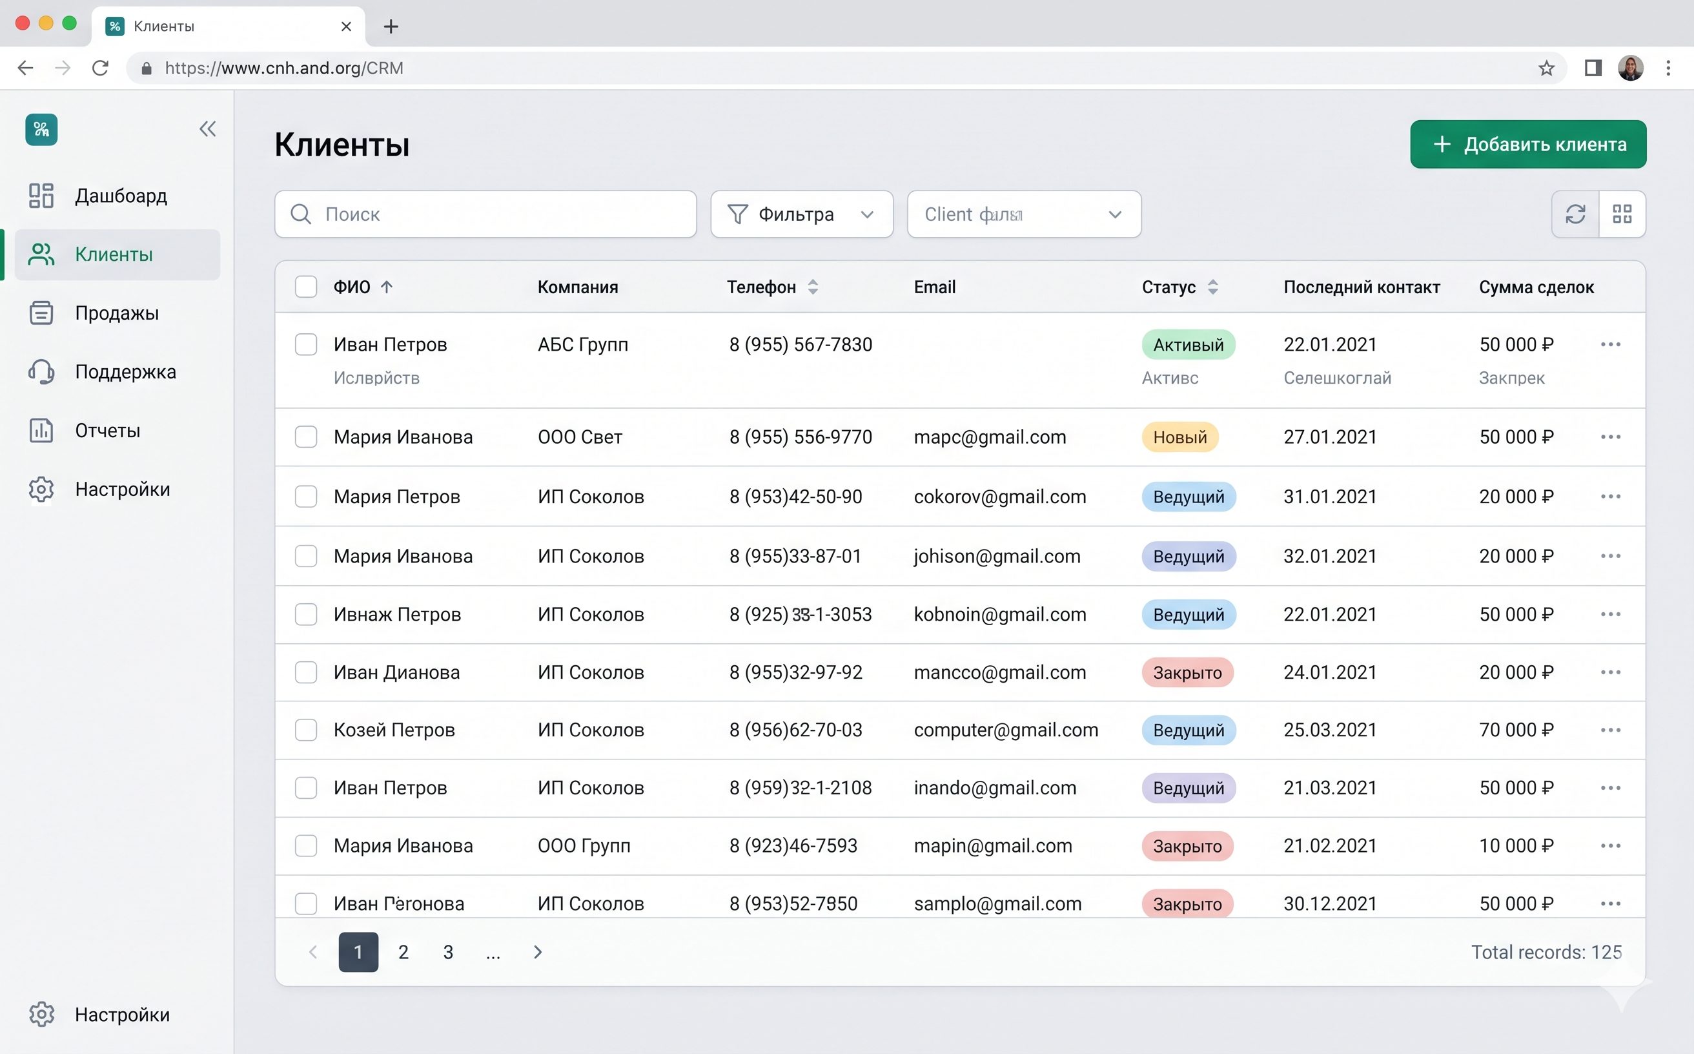Check the Иван Дианова row
The width and height of the screenshot is (1694, 1054).
pyautogui.click(x=306, y=672)
